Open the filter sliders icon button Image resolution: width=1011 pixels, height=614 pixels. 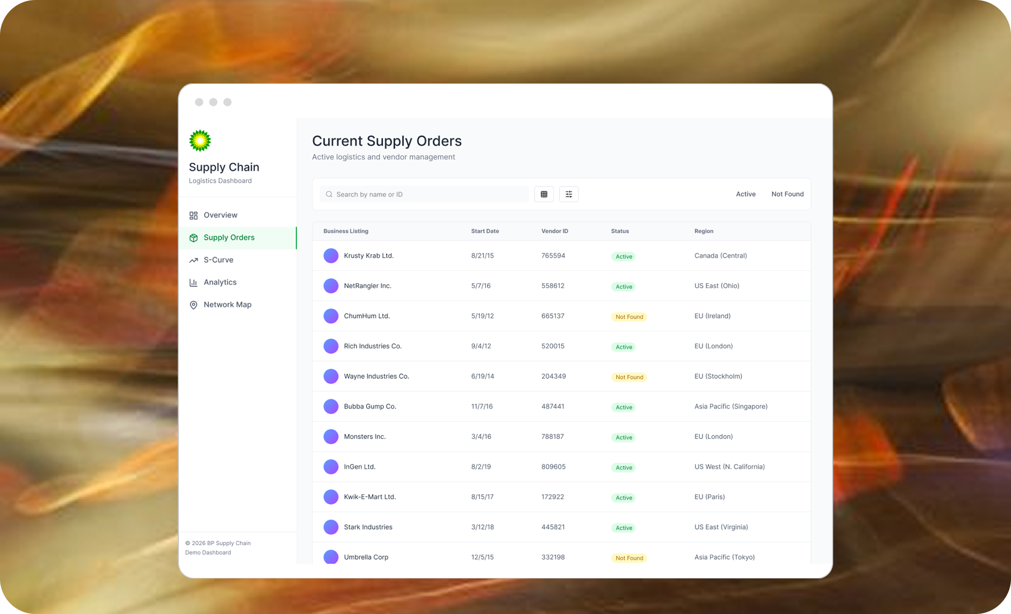coord(569,194)
